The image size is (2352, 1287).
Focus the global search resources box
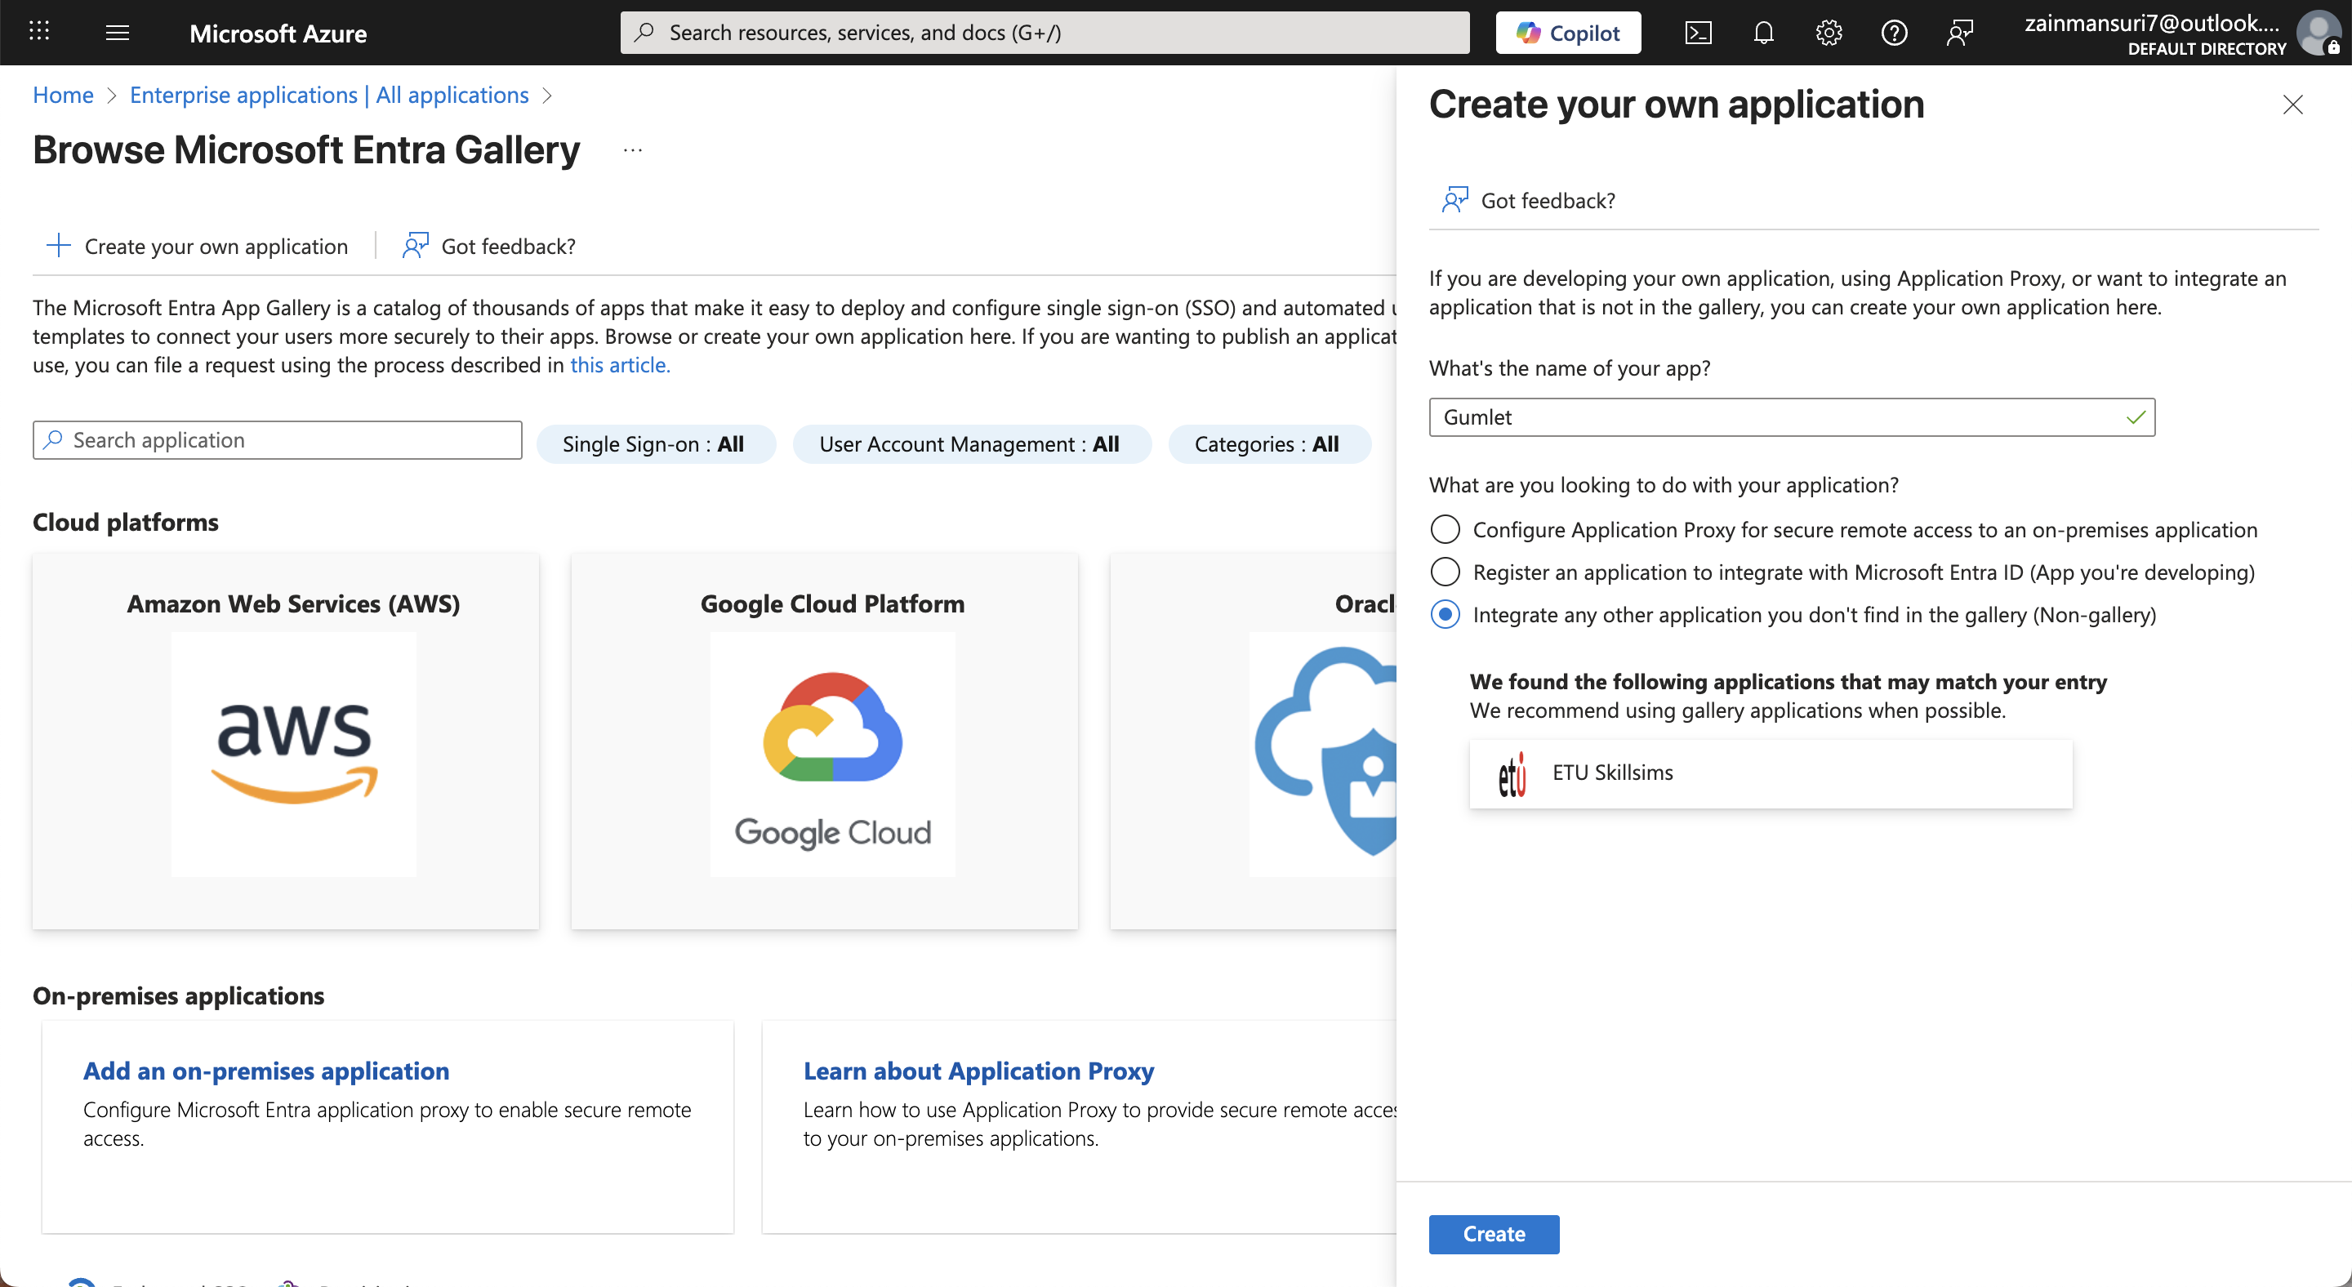point(1045,33)
